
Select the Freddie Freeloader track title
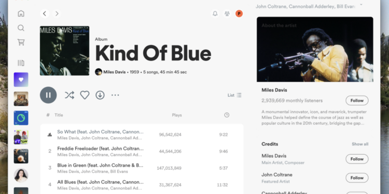tap(100, 148)
